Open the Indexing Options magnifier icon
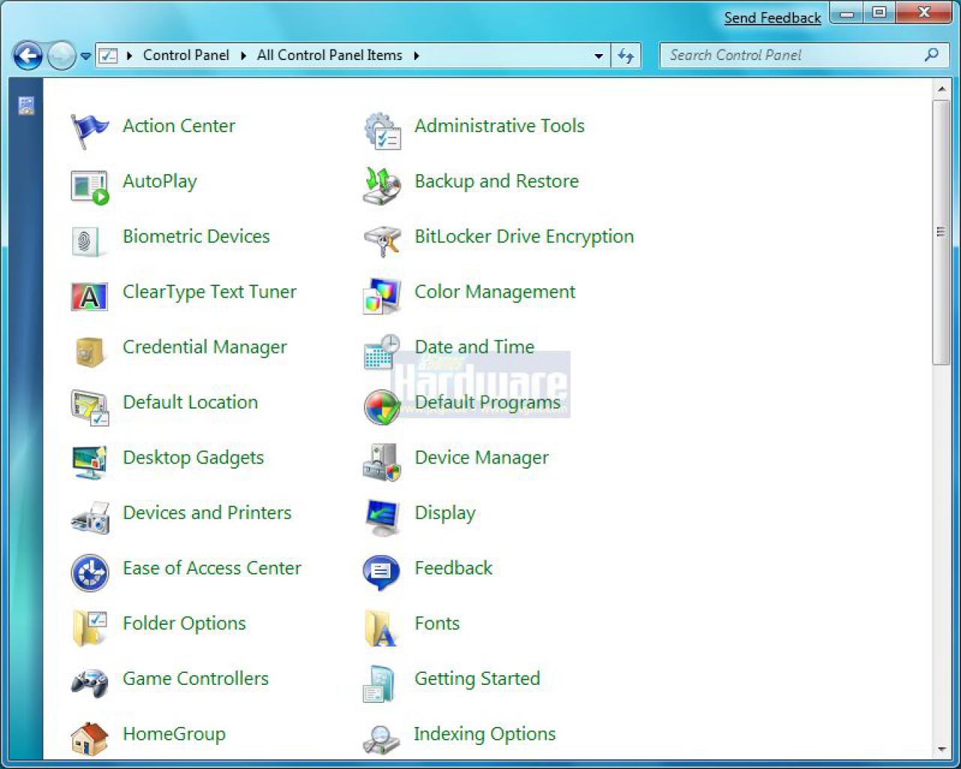The image size is (961, 769). pyautogui.click(x=382, y=739)
